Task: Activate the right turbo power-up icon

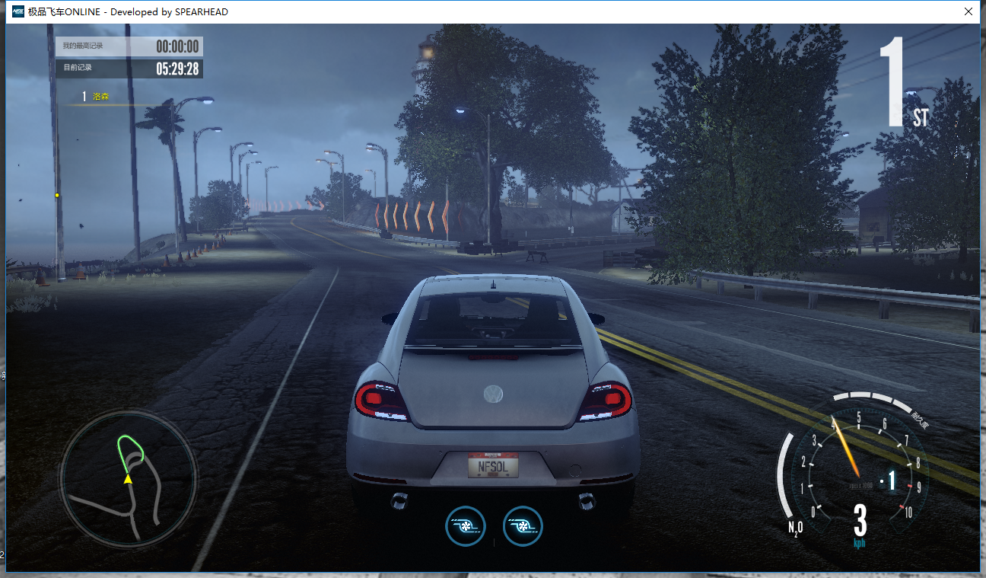Action: [x=523, y=525]
